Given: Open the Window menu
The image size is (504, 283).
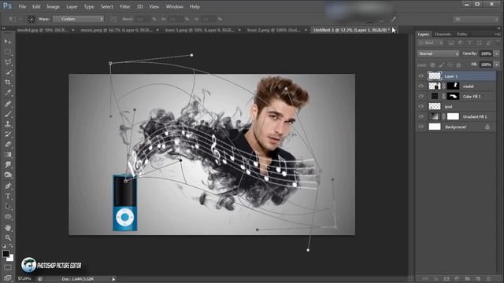Looking at the screenshot, I should point(174,6).
